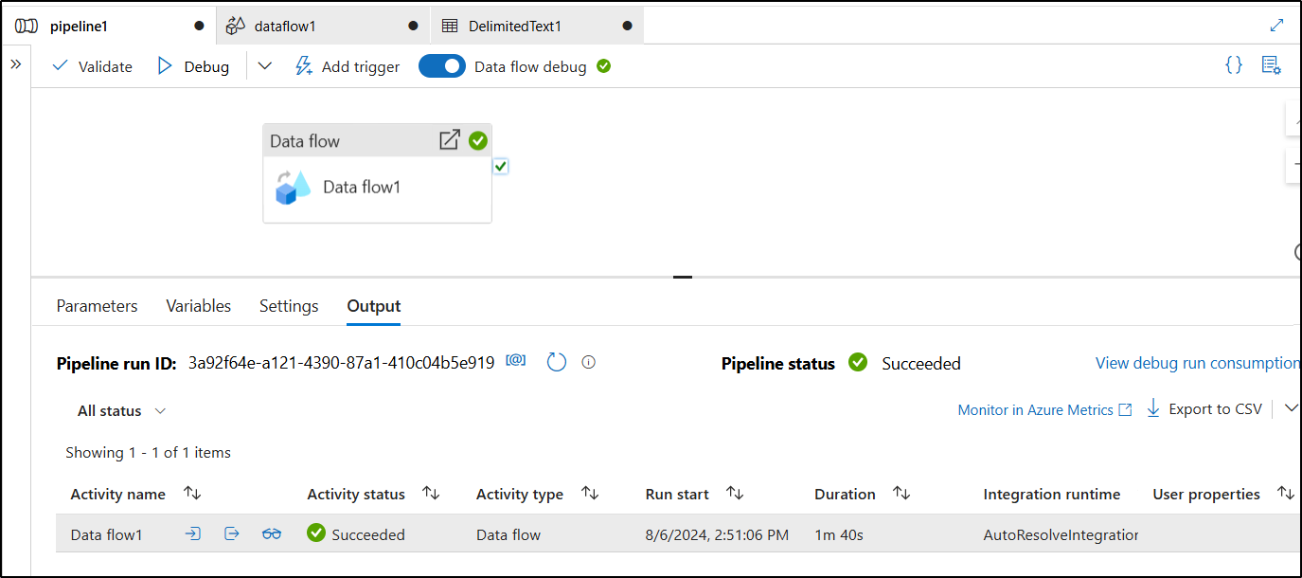The width and height of the screenshot is (1302, 578).
Task: Select the Data flow1 activity icon
Action: [x=294, y=187]
